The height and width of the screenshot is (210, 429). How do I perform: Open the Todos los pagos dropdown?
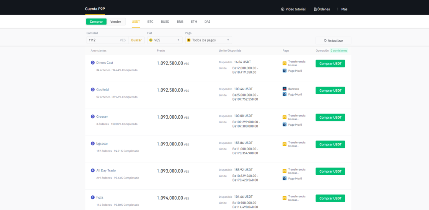click(x=209, y=40)
